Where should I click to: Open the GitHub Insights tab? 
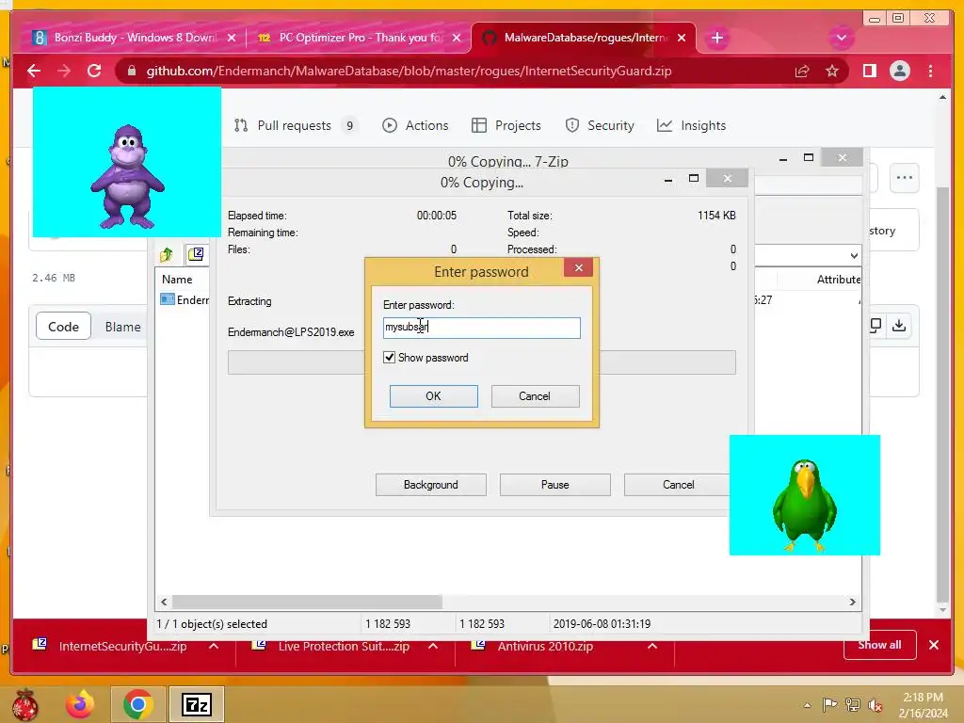point(692,125)
